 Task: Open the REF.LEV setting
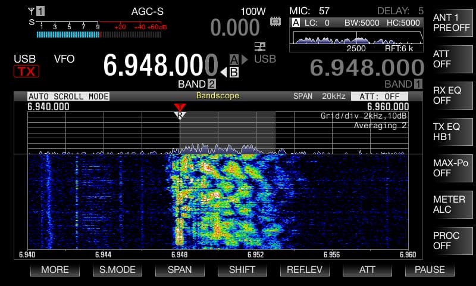pos(305,269)
